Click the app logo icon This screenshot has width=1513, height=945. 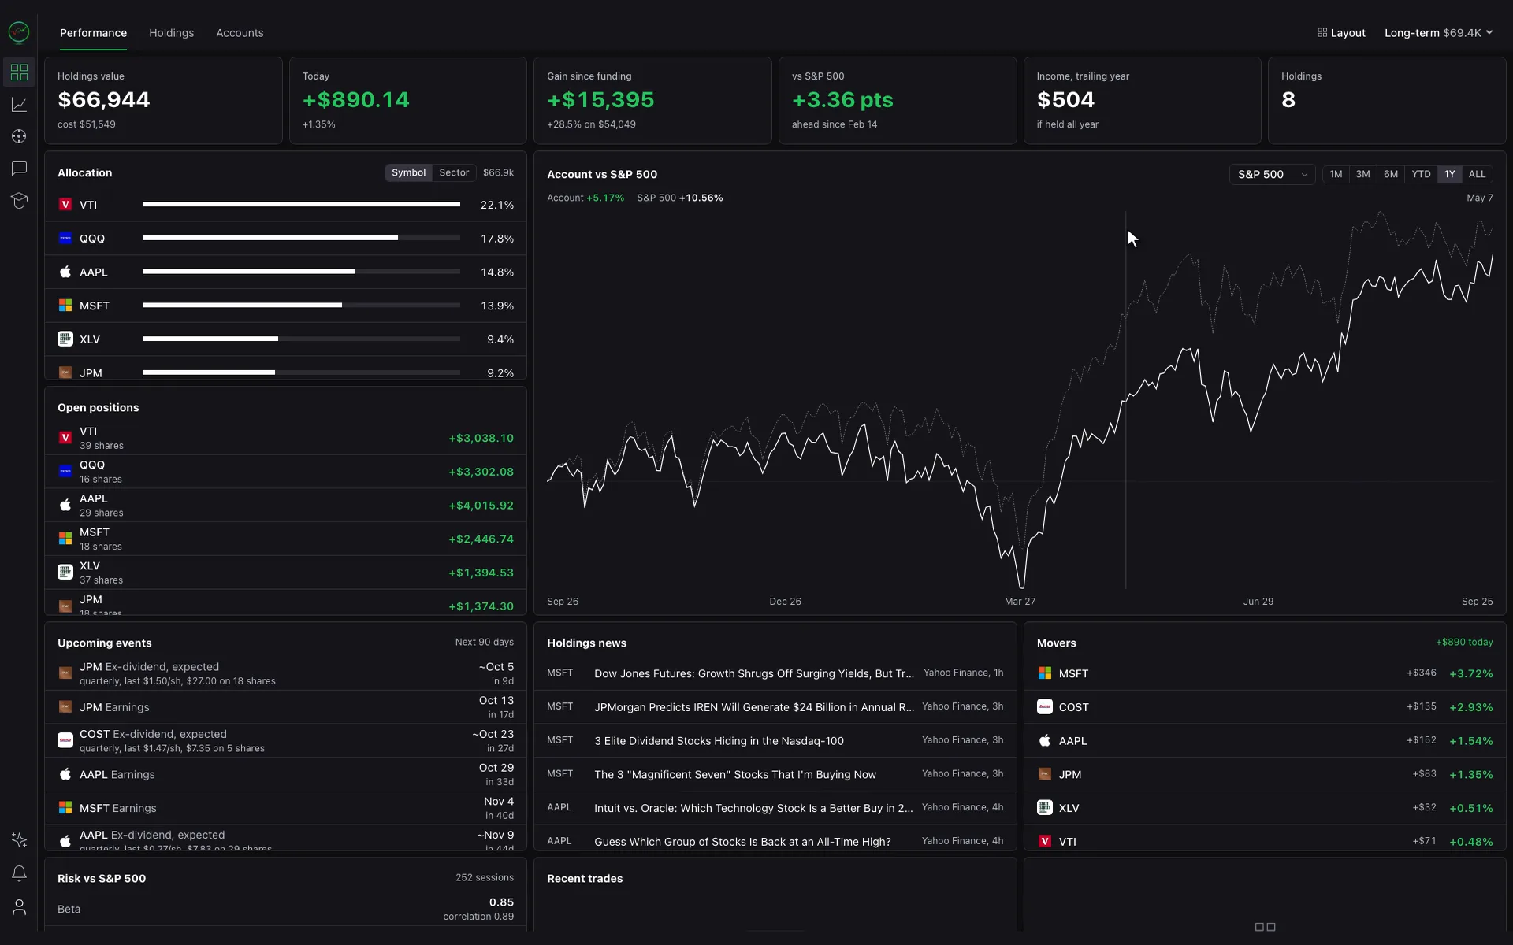click(x=19, y=32)
